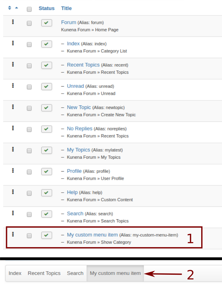This screenshot has height=285, width=222.
Task: Unpublish the Help menu item via status icon
Action: (x=46, y=193)
